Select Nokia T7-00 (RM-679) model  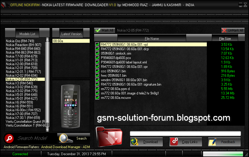click(x=25, y=56)
